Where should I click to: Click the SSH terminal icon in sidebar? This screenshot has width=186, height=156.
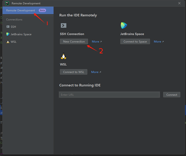coord(8,27)
